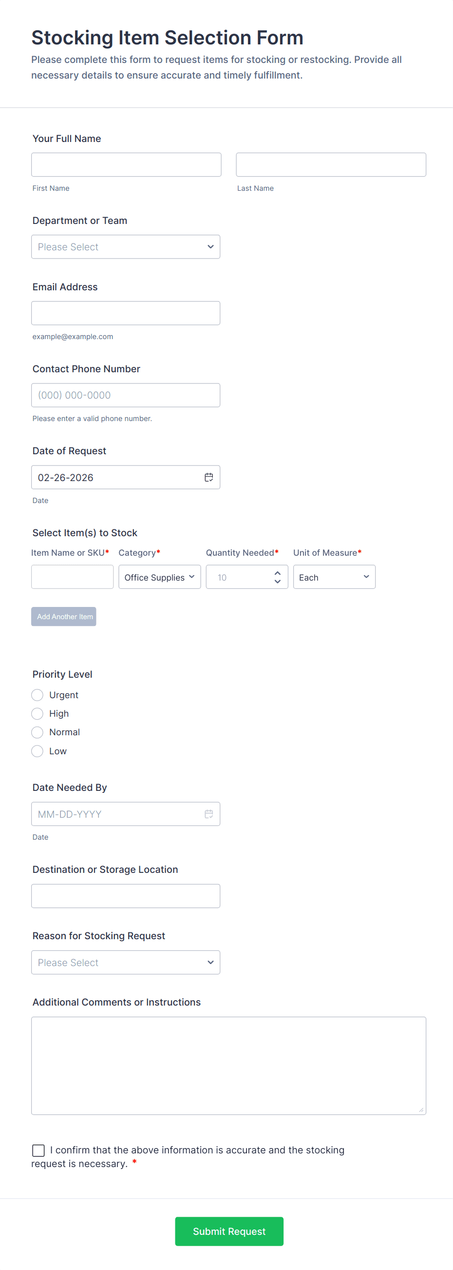Viewport: 453px width, 1270px height.
Task: Open the Category dropdown showing Office Supplies
Action: point(160,577)
